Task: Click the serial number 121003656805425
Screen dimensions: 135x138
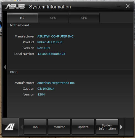Action: [51, 54]
